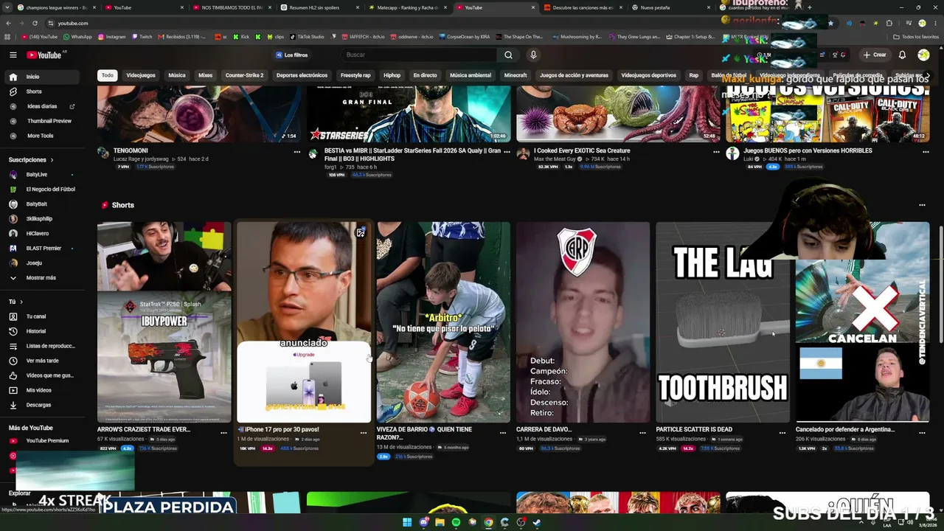Select the Minecraft filter chip
Viewport: 944px width, 531px height.
[516, 75]
